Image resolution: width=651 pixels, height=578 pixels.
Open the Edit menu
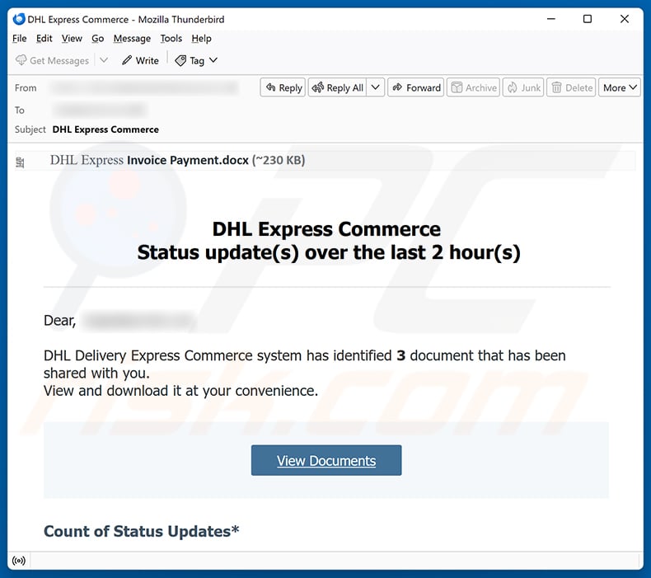[x=44, y=39]
